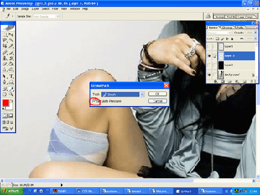
Task: Select the Move tool
Action: click(x=11, y=34)
